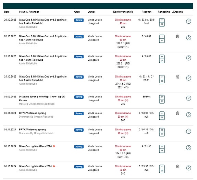Click rosette award icon on 70 cm 25.10.2025 row

(x=177, y=77)
